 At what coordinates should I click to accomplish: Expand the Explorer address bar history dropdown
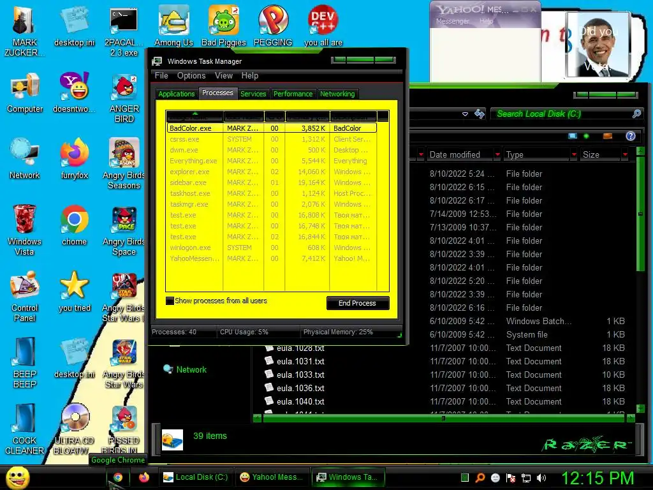click(465, 114)
